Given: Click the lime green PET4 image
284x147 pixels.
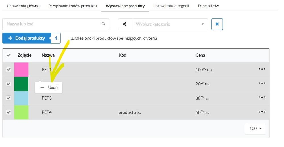Looking at the screenshot, I should [x=21, y=112].
